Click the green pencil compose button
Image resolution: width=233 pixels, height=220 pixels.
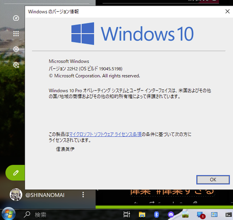click(15, 173)
